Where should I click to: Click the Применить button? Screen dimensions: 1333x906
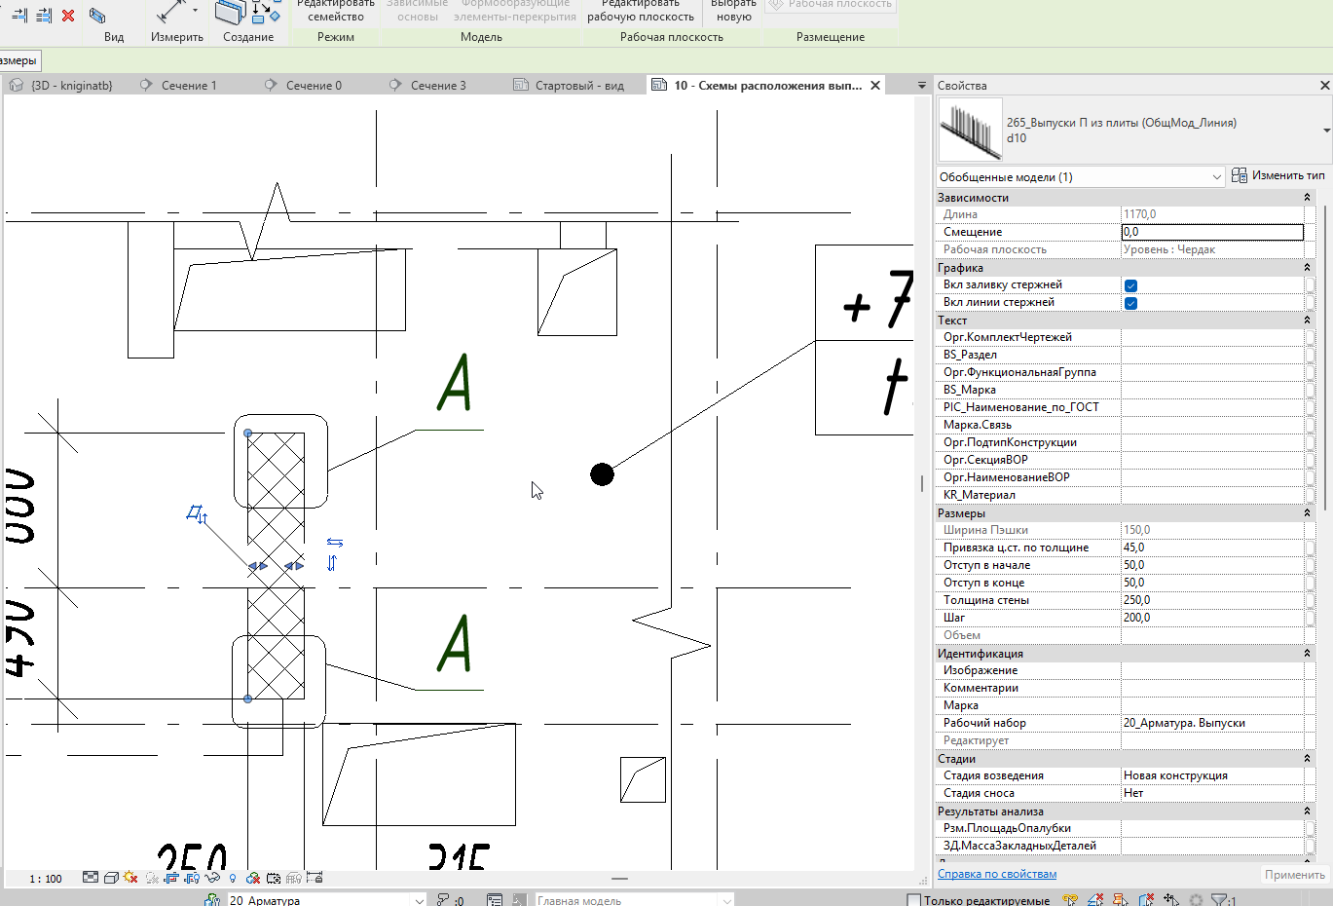(x=1294, y=875)
